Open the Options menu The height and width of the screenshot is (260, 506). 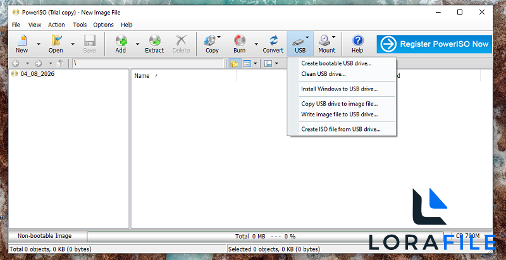coord(103,25)
